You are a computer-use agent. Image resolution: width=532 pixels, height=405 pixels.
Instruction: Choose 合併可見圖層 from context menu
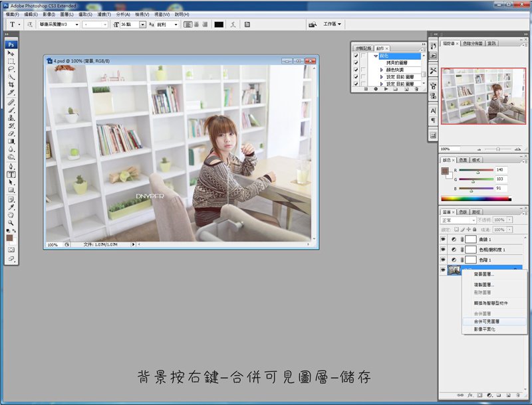coord(494,321)
